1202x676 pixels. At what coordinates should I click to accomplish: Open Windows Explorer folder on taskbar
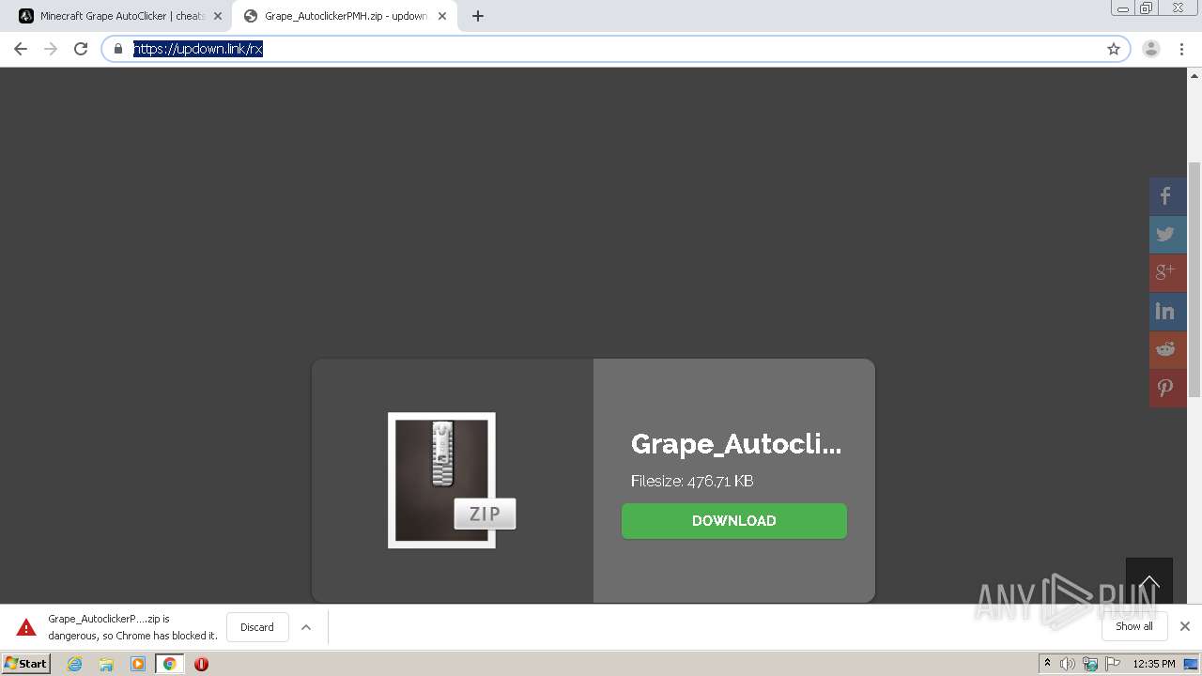click(x=106, y=664)
